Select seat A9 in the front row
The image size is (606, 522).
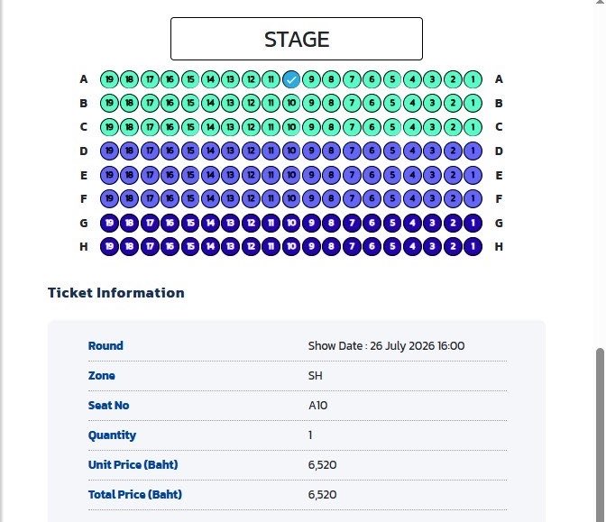(x=311, y=79)
